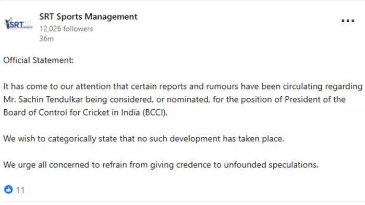Click the 'We urge all concerned' sentence

coord(161,165)
